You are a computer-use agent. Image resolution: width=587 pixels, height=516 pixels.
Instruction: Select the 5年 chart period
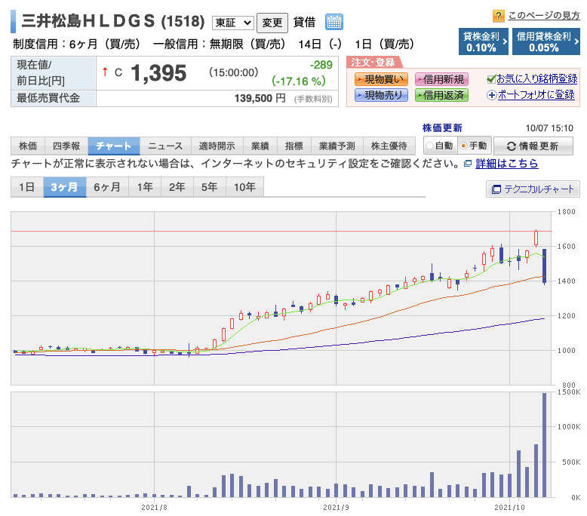coord(210,187)
